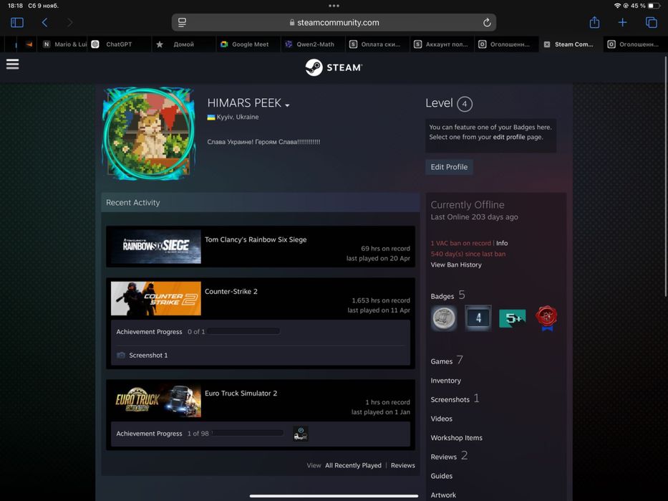The image size is (668, 501).
Task: Open Reviews link under recent activity
Action: [x=402, y=465]
